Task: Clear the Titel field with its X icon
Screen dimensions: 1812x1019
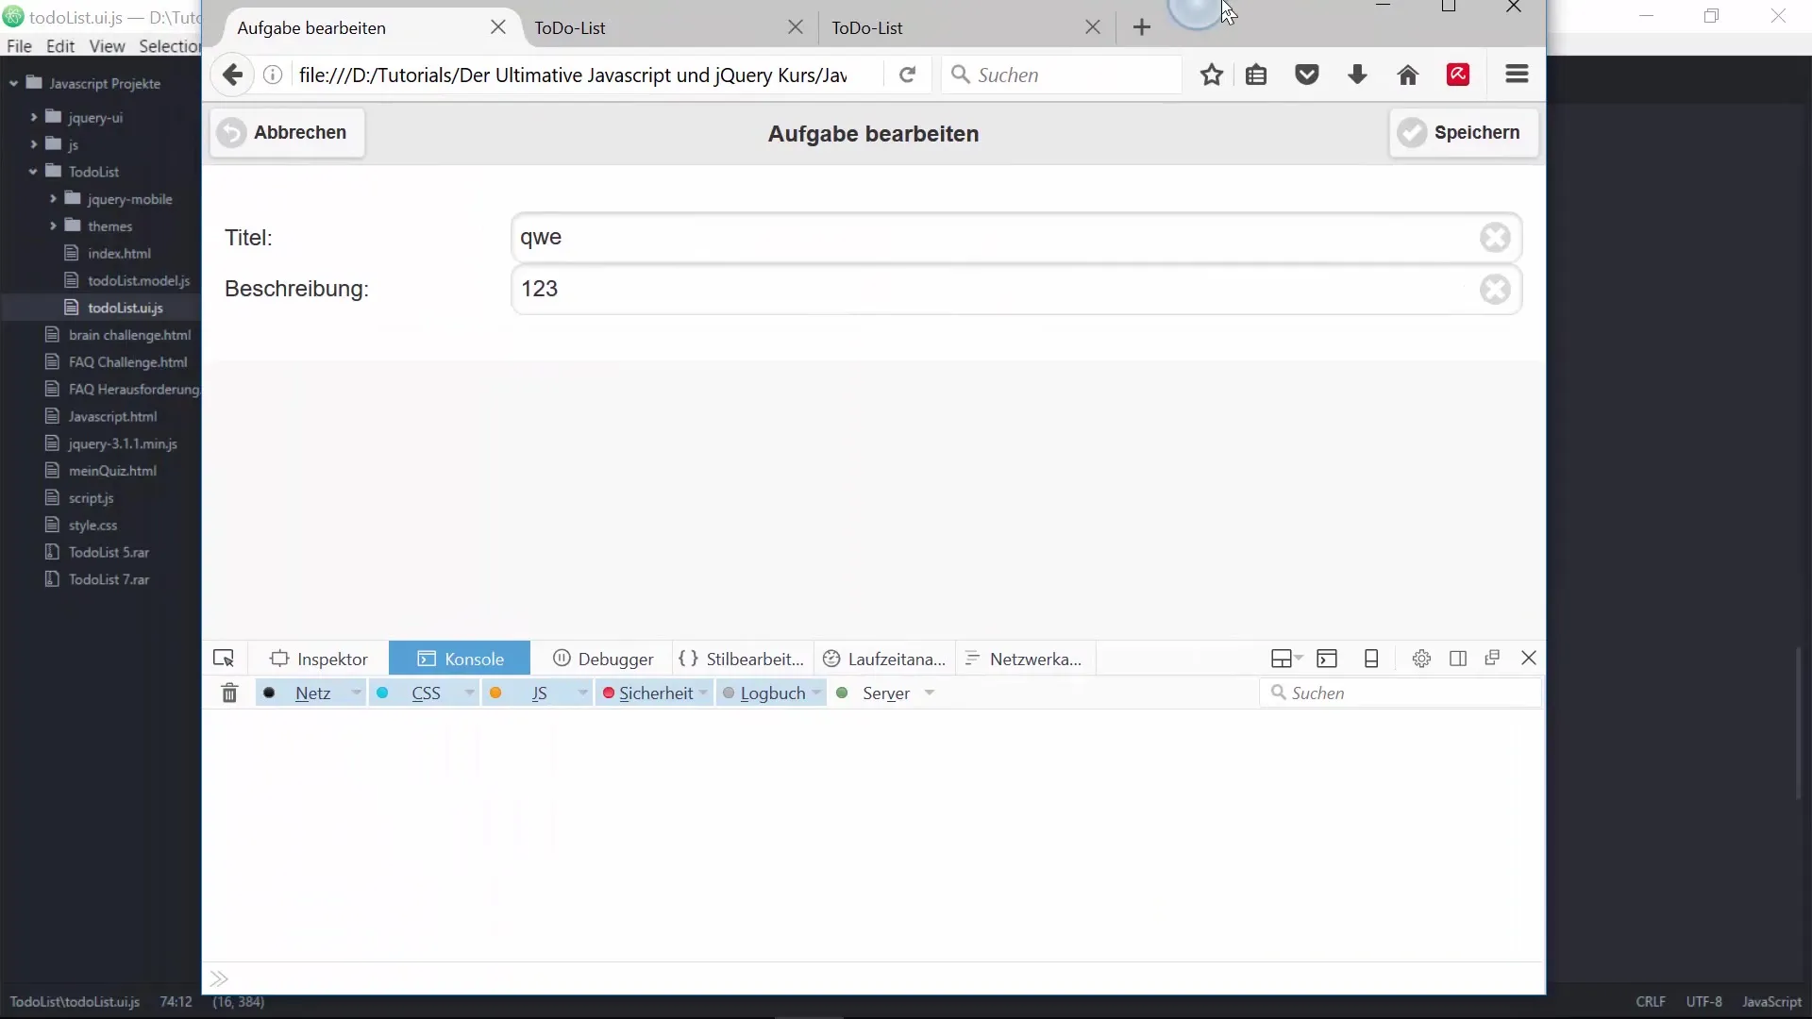Action: [1495, 238]
